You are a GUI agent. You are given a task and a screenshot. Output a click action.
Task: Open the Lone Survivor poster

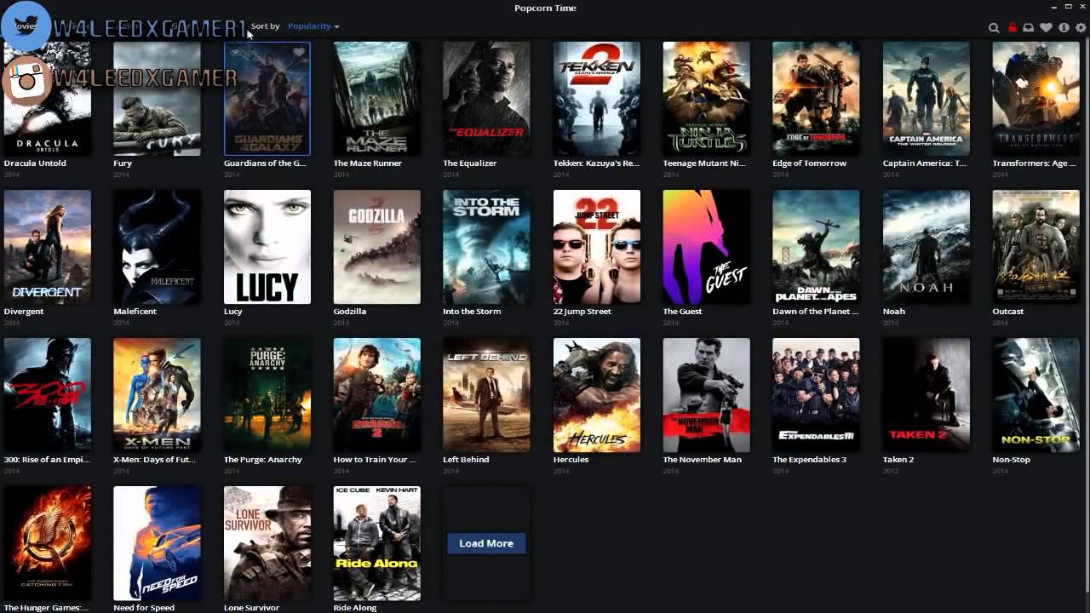click(267, 543)
